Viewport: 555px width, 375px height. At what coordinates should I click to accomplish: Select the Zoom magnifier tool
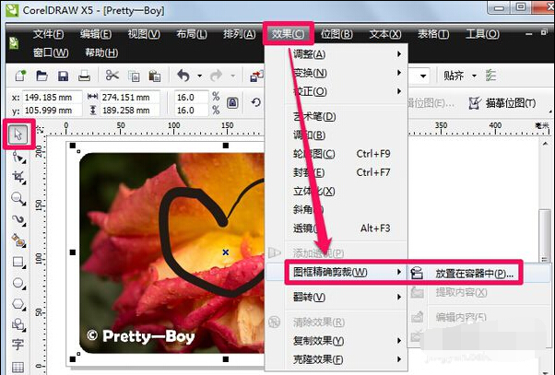[18, 198]
